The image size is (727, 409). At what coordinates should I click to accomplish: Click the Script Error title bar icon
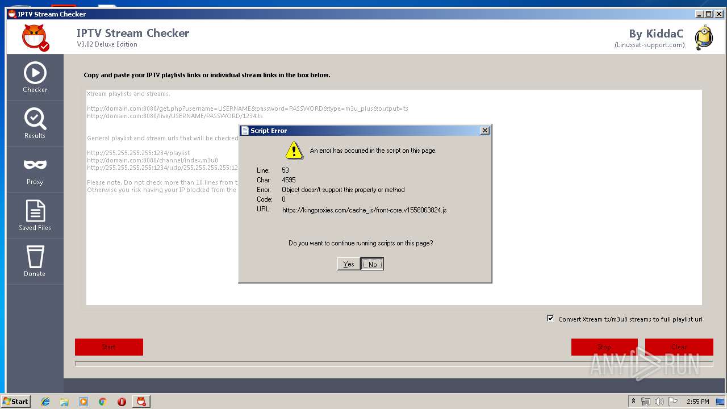(245, 131)
